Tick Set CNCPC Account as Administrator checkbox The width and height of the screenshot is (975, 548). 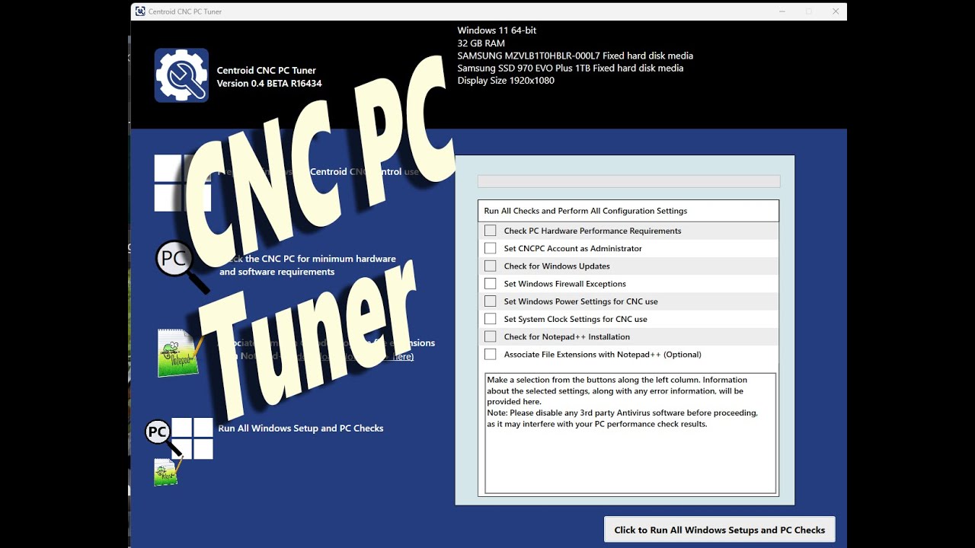[x=490, y=248]
